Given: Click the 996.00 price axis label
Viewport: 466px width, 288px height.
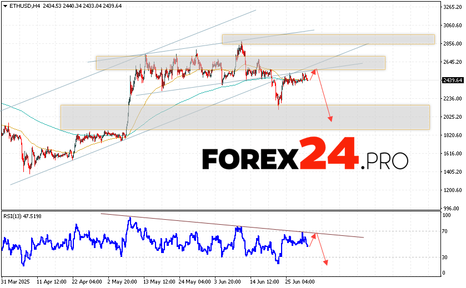Looking at the screenshot, I should click(454, 208).
